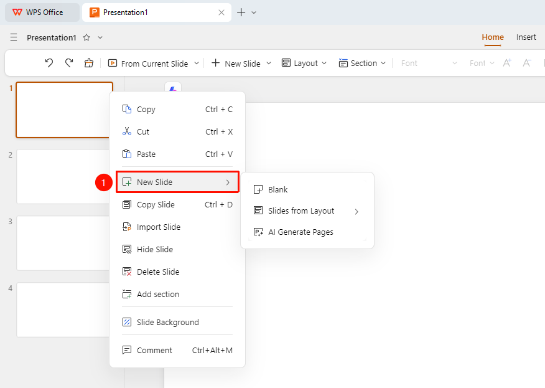545x388 pixels.
Task: Select Blank in the New Slide submenu
Action: click(x=307, y=190)
